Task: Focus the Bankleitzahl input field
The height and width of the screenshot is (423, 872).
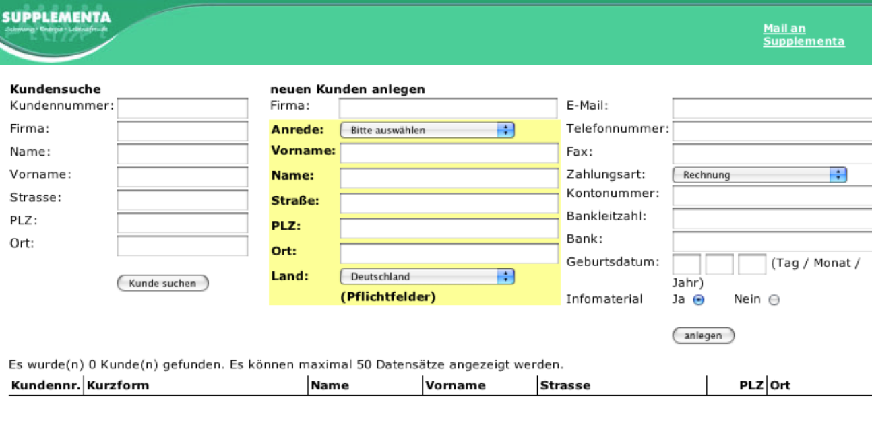Action: pyautogui.click(x=772, y=218)
